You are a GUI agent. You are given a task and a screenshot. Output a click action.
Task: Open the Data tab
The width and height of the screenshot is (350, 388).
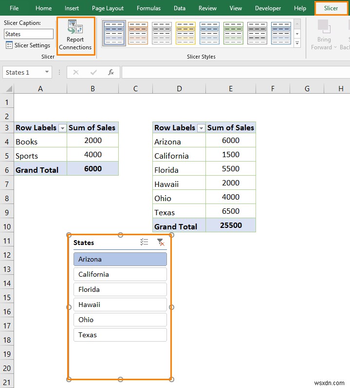pos(180,8)
